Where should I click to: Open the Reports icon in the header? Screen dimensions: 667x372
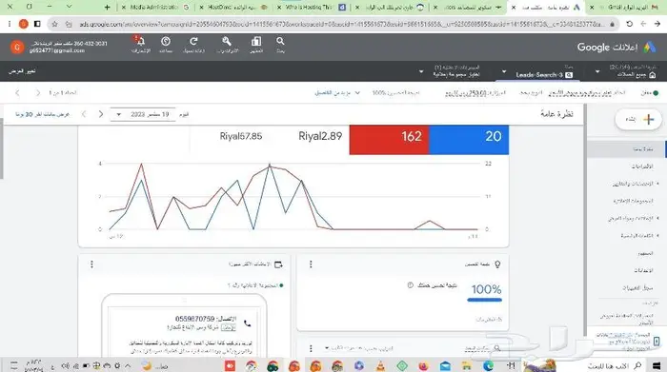pyautogui.click(x=256, y=41)
